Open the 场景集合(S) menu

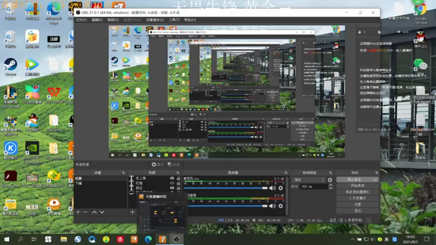[155, 20]
